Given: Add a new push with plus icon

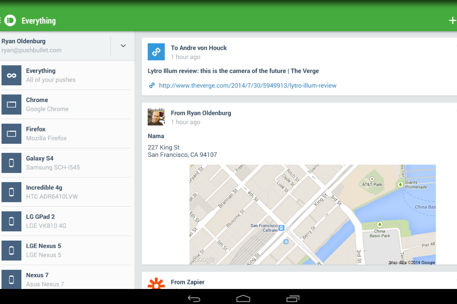Looking at the screenshot, I should click(453, 20).
